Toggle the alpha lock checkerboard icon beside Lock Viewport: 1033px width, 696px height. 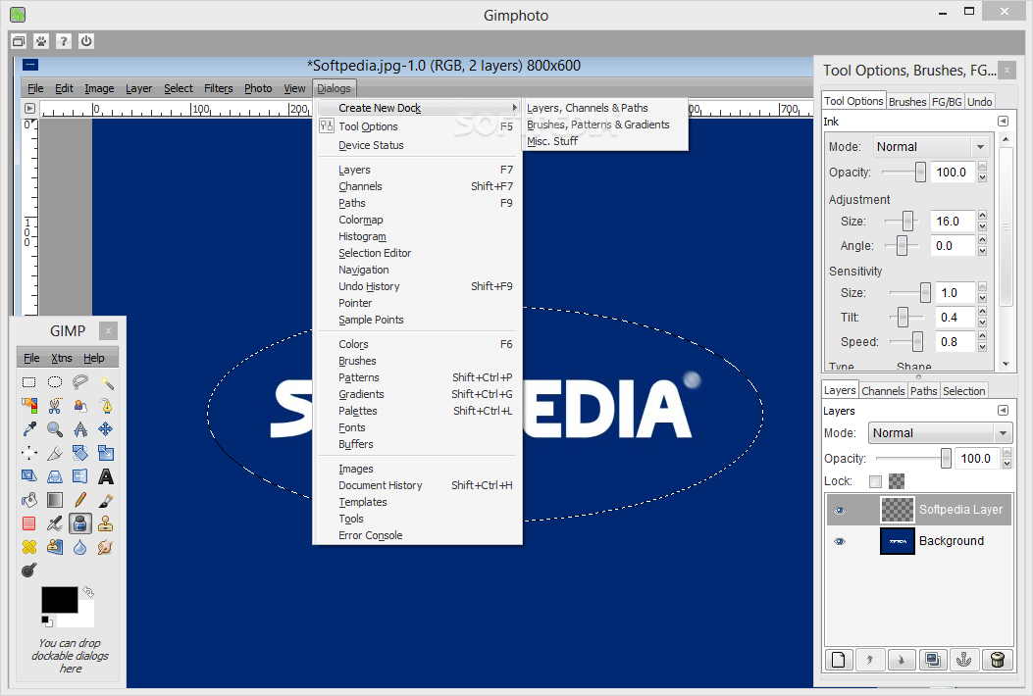[x=897, y=481]
